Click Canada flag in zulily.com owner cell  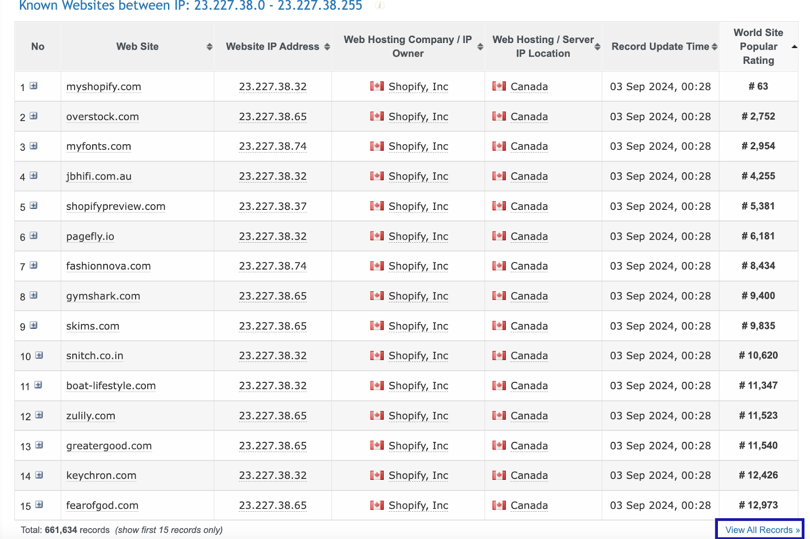377,415
